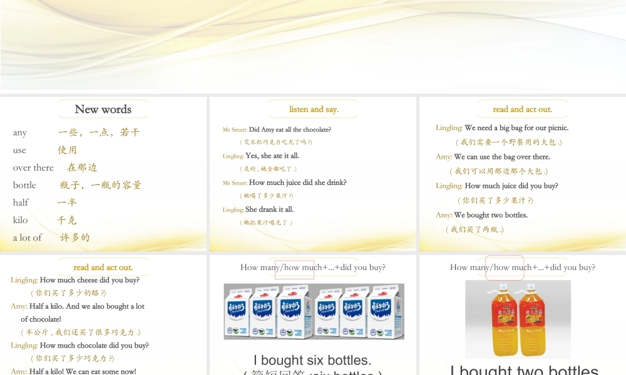Click the bottom-left "read and act out." heading
The image size is (626, 375).
point(103,267)
